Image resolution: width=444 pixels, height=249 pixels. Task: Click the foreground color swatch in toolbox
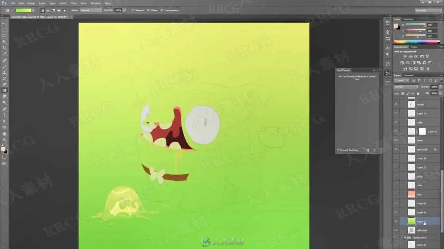(3, 149)
